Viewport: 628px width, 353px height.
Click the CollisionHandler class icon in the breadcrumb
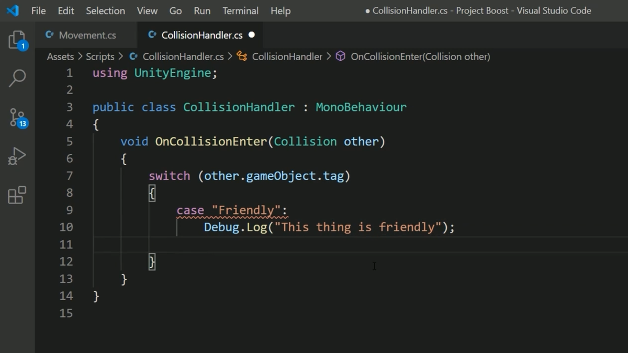point(242,56)
